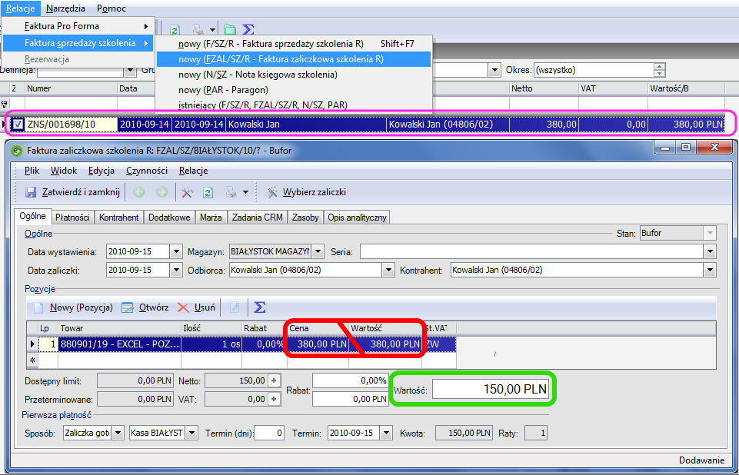
Task: Click the Towar column header
Action: tap(120, 328)
